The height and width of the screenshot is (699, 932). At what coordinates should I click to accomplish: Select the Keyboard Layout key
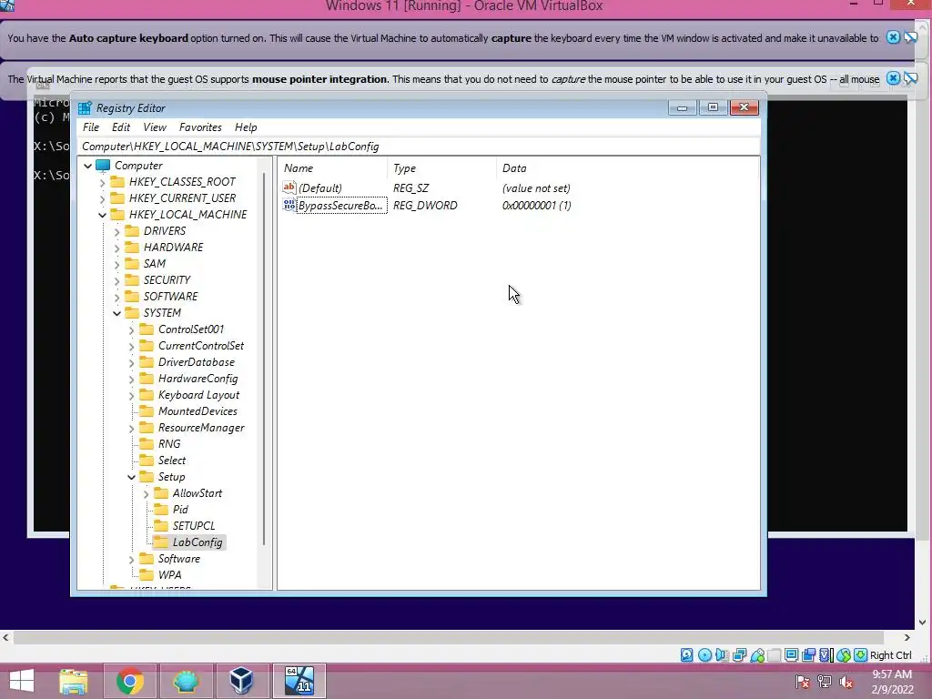pyautogui.click(x=198, y=395)
